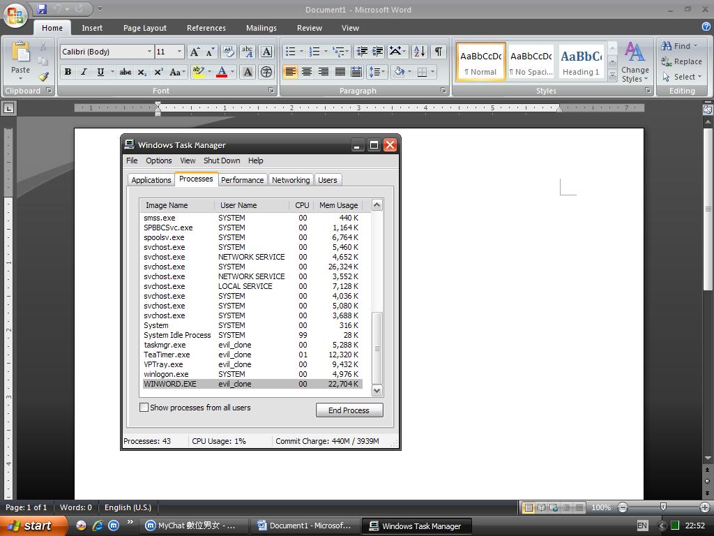Viewport: 714px width, 536px height.
Task: Open the font name dropdown
Action: (x=149, y=52)
